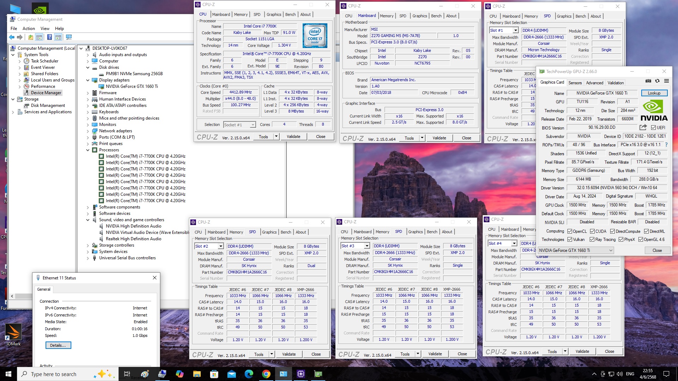Open Microsoft Edge from the taskbar
This screenshot has height=381, width=678.
(x=249, y=374)
